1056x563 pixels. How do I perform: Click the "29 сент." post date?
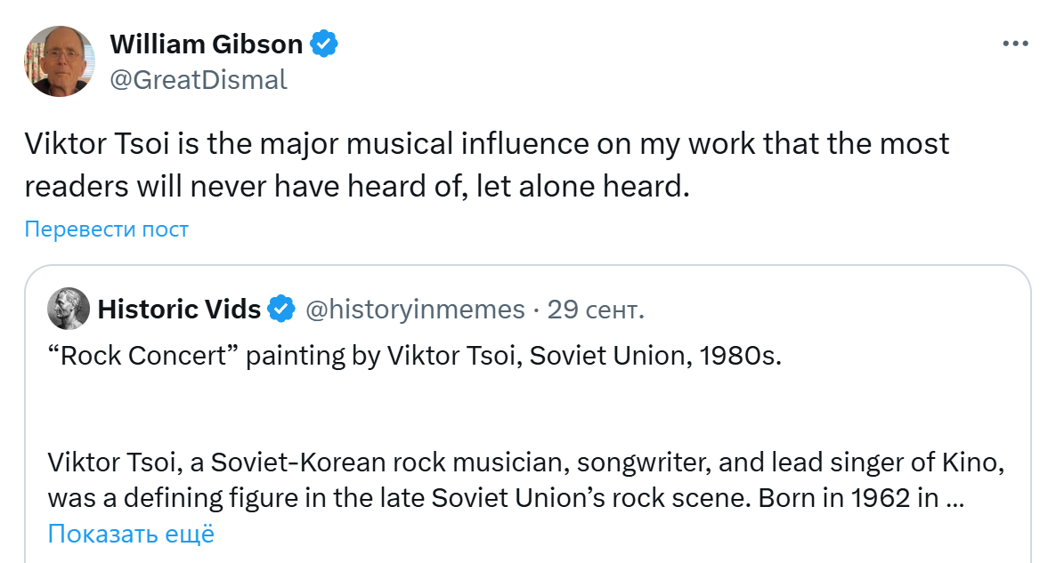point(596,309)
